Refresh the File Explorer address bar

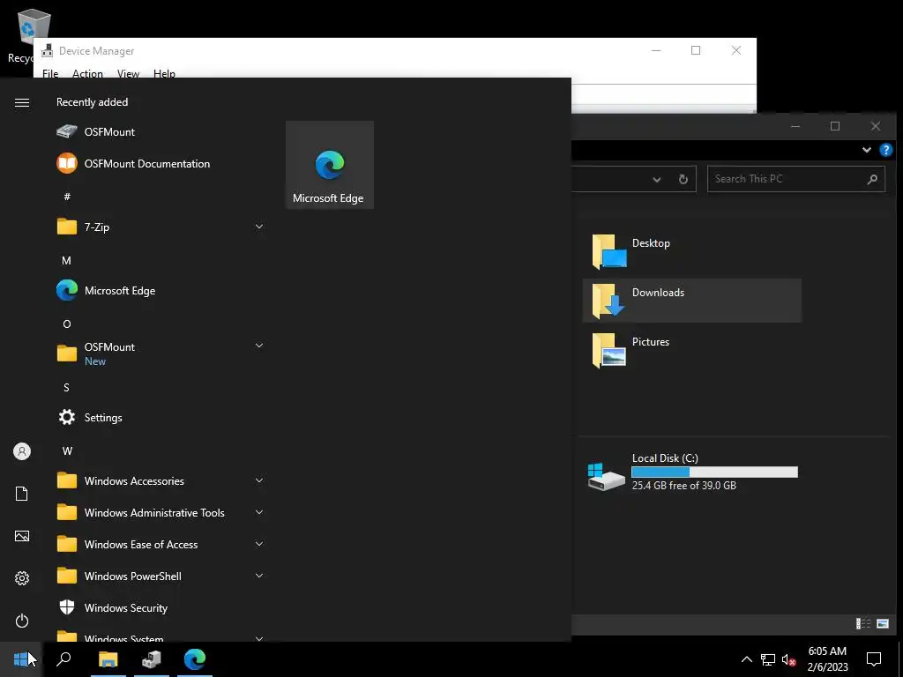click(x=683, y=179)
